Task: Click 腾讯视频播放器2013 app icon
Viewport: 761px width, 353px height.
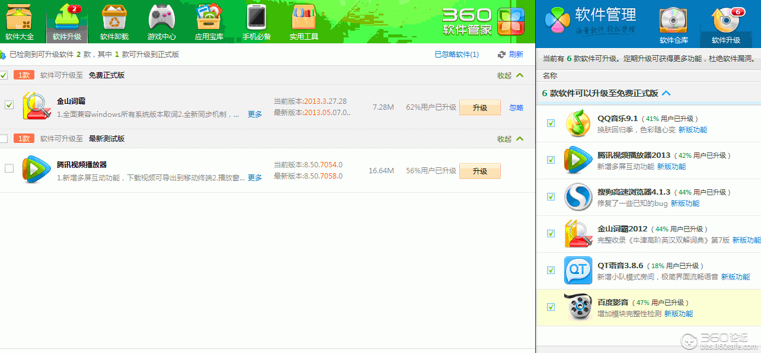Action: (x=578, y=160)
